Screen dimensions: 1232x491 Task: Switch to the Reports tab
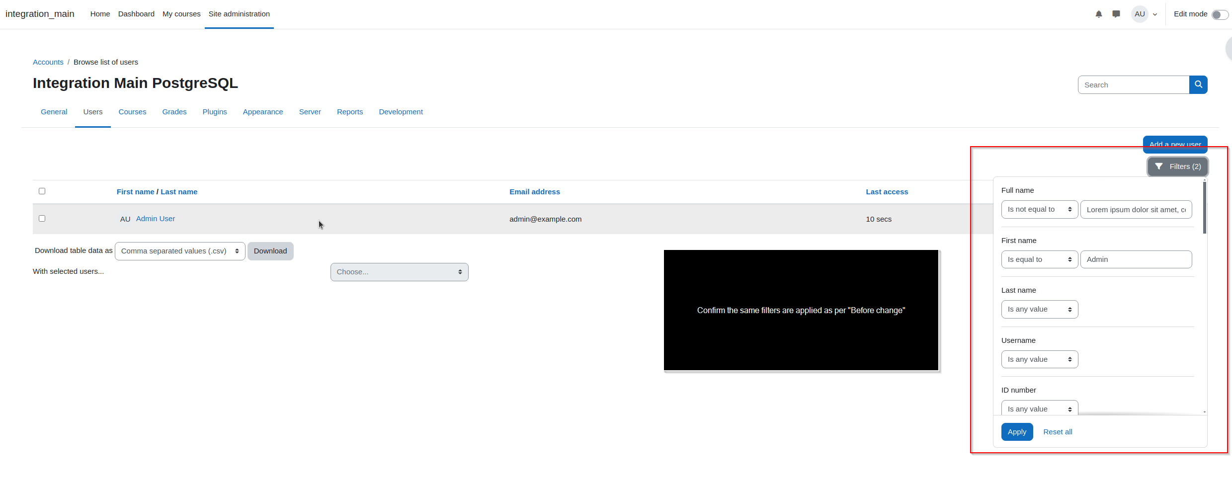[350, 112]
